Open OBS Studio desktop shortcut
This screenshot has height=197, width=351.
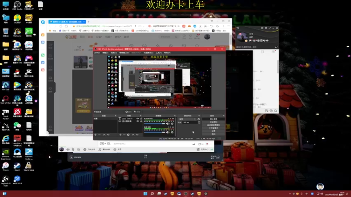17,6
